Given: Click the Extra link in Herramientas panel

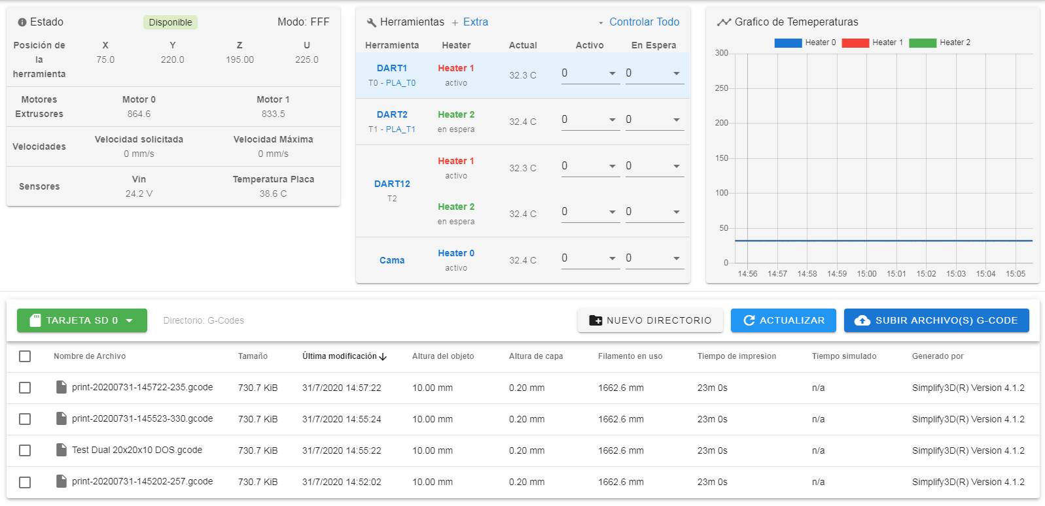Looking at the screenshot, I should pyautogui.click(x=476, y=22).
